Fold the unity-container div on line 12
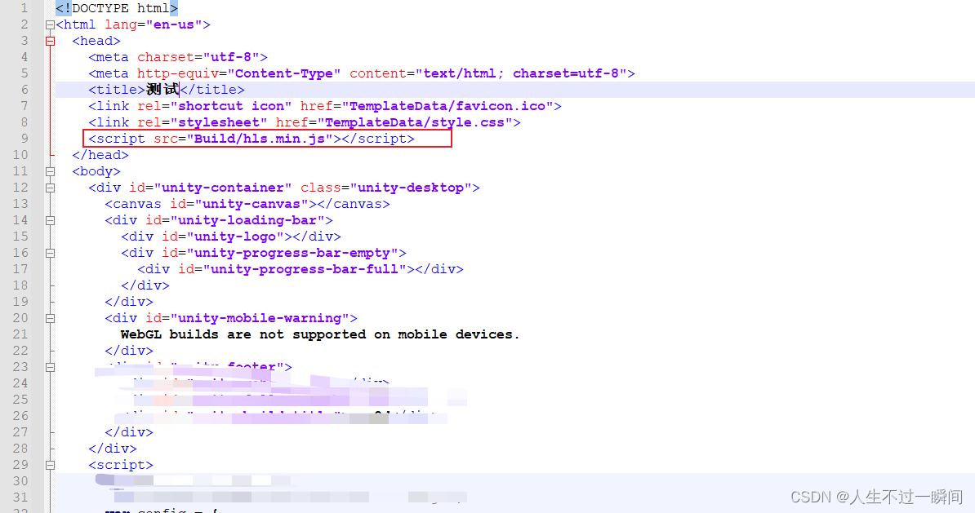The image size is (975, 513). pos(50,188)
